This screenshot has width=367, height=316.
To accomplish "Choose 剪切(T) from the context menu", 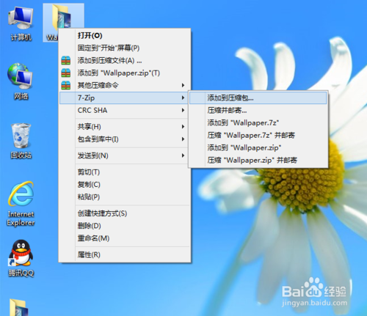I will (124, 172).
